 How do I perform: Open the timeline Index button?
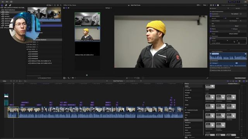click(x=5, y=81)
